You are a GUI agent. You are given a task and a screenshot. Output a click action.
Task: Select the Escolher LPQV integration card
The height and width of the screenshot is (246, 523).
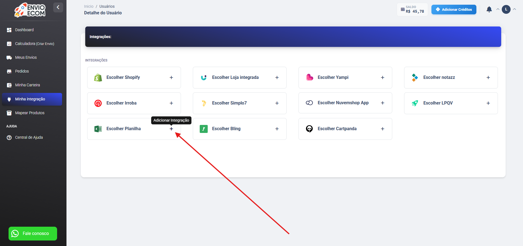451,103
